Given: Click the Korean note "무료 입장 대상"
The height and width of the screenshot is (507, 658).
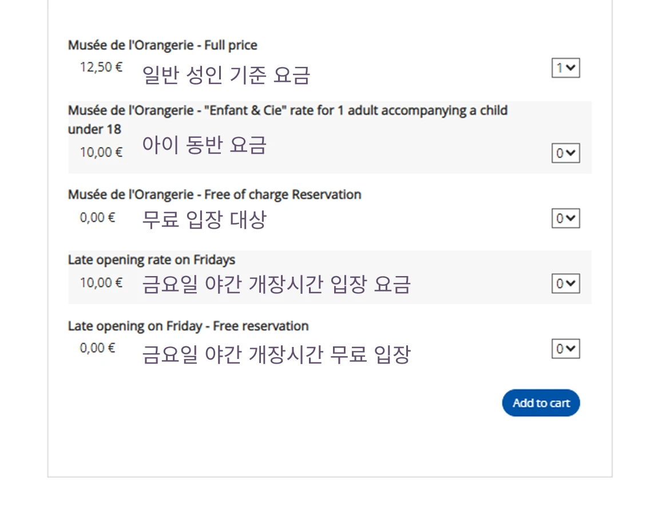Looking at the screenshot, I should pos(204,219).
